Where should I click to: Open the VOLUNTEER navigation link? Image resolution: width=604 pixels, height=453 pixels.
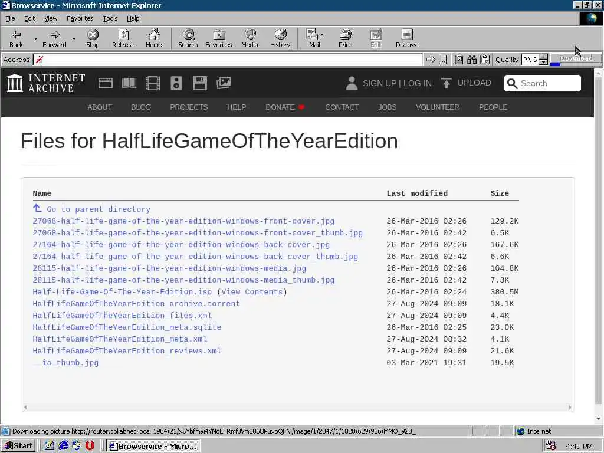[x=438, y=107]
